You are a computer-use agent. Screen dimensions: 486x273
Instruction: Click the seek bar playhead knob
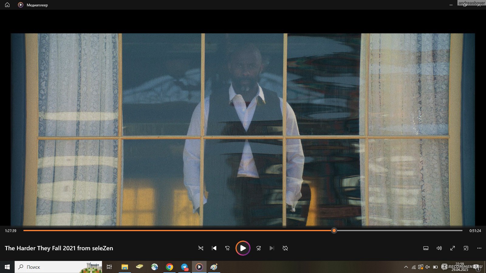click(334, 231)
